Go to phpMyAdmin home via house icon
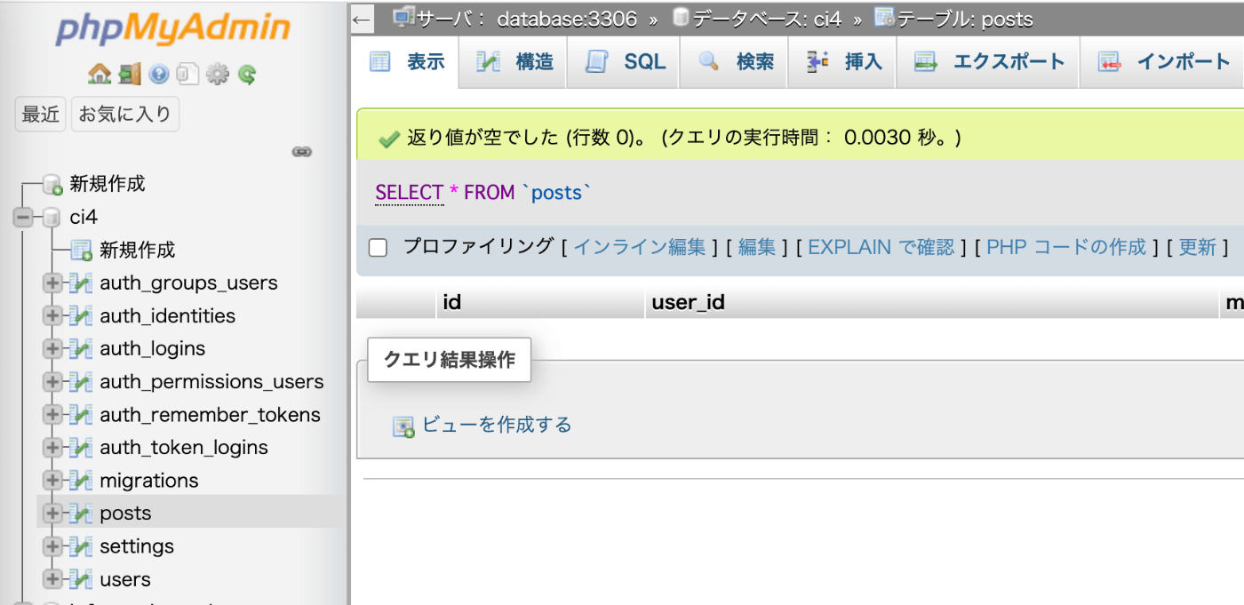 pos(99,75)
